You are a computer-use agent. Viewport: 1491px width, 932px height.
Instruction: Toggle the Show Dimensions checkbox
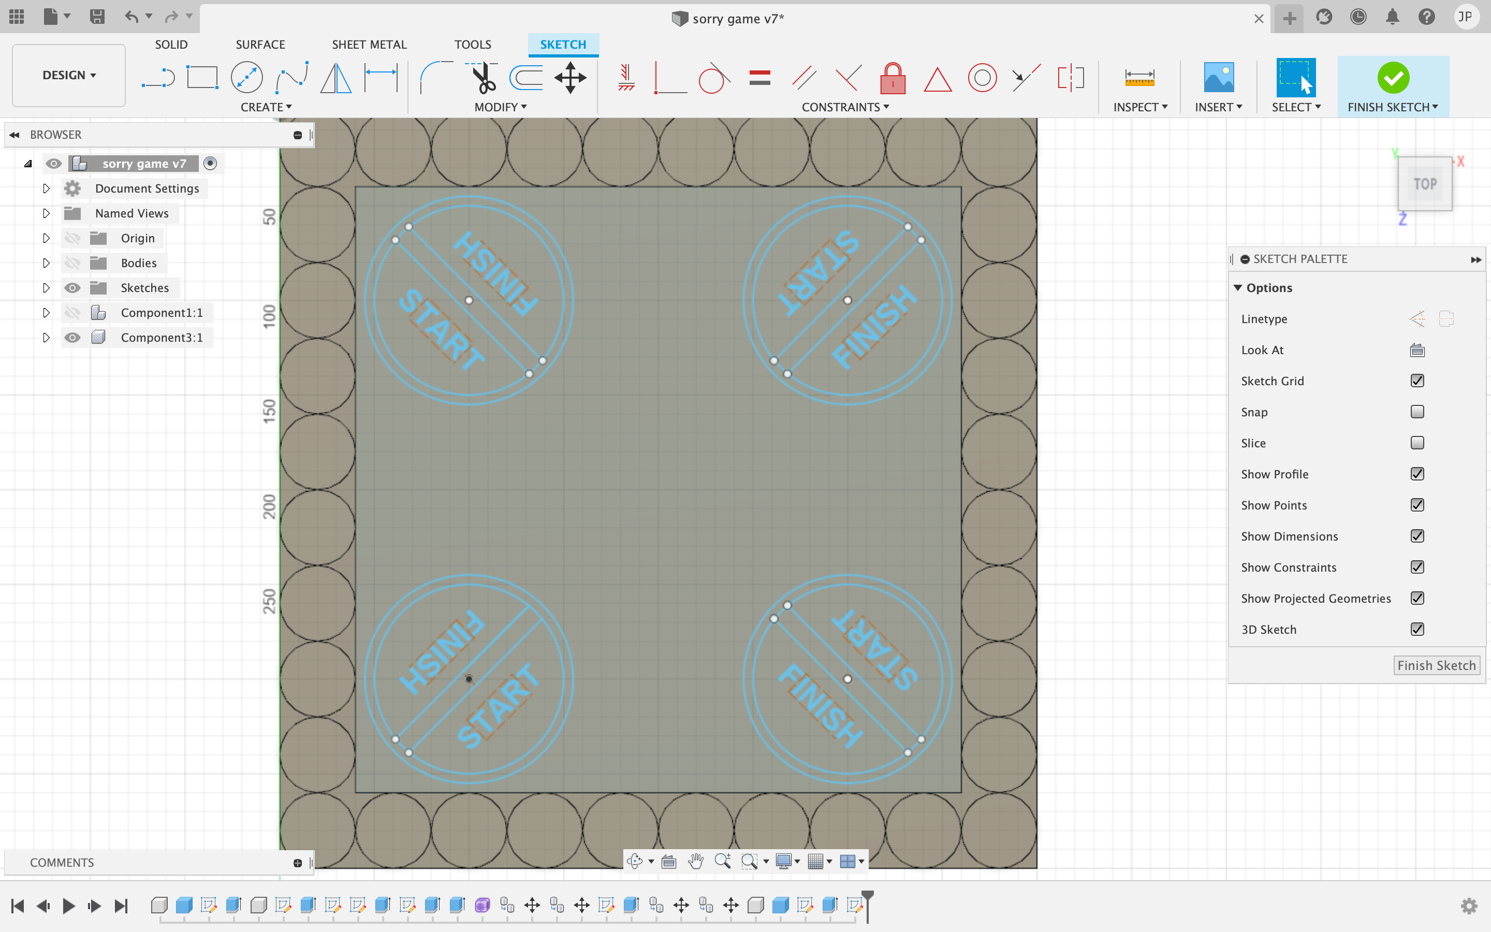[1417, 536]
